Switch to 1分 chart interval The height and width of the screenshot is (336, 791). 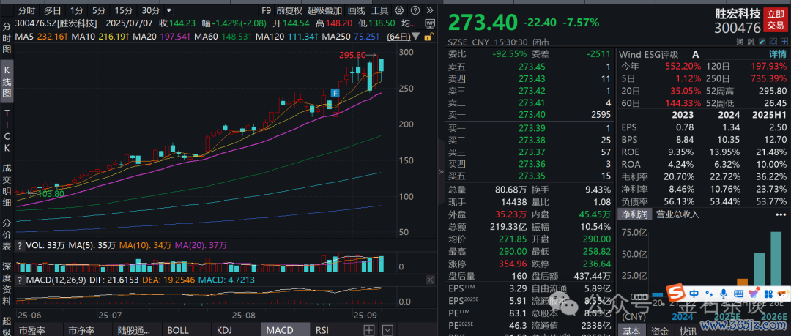[77, 10]
